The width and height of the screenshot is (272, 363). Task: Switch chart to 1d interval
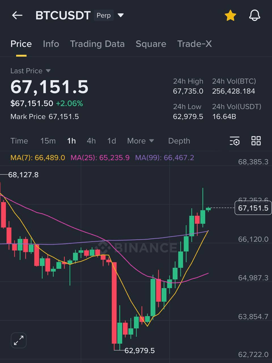pyautogui.click(x=112, y=141)
